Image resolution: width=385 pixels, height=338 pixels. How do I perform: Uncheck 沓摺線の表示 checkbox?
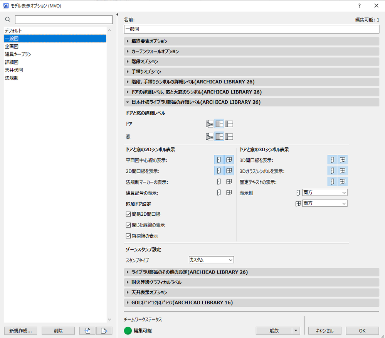128,236
